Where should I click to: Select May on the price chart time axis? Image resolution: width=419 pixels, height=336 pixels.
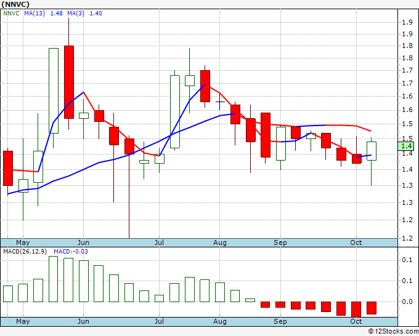pyautogui.click(x=23, y=242)
